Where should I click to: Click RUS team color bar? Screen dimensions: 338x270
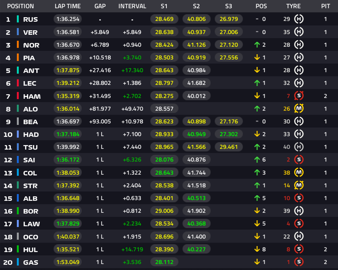(18, 19)
